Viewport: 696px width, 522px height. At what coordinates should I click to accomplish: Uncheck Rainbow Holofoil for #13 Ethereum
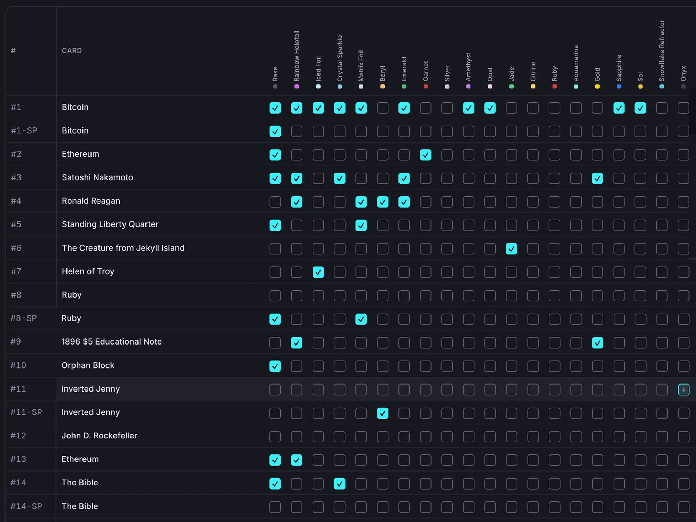[x=296, y=460]
